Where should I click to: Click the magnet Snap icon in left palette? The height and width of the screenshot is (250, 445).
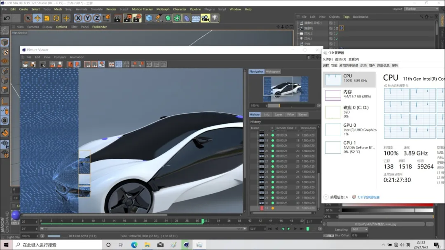pyautogui.click(x=5, y=132)
